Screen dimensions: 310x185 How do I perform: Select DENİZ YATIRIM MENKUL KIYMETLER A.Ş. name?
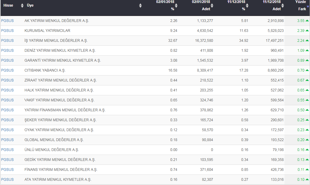(x=60, y=51)
